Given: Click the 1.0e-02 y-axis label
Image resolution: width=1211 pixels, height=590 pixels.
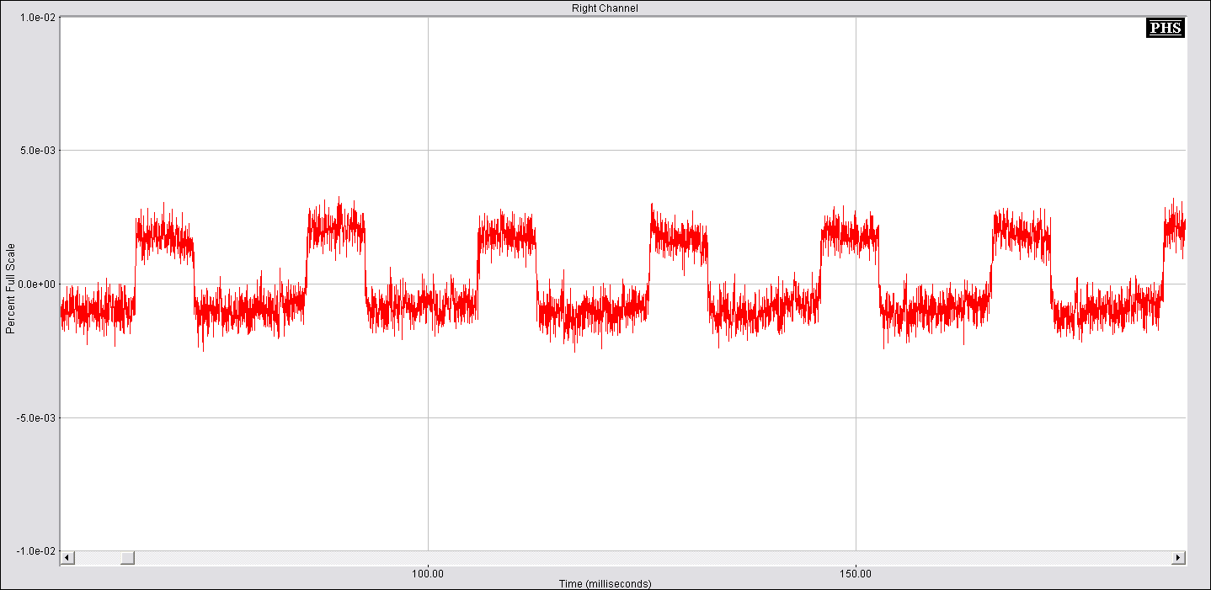Looking at the screenshot, I should click(x=36, y=17).
